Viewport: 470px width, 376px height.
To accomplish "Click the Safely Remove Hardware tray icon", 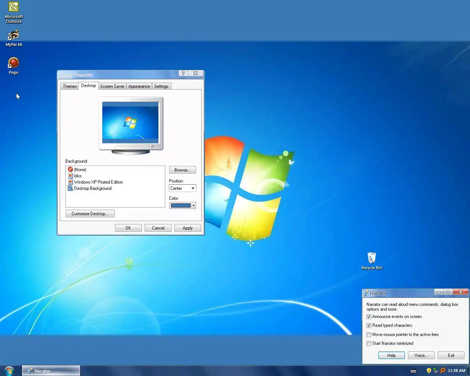I will point(435,370).
